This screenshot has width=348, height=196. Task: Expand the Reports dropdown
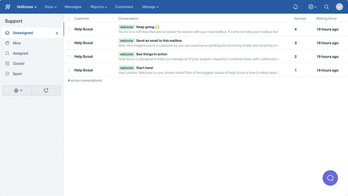(99, 7)
